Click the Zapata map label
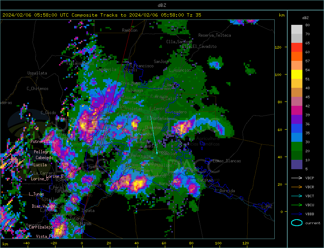Screen dimensions: 324x248 [88, 211]
